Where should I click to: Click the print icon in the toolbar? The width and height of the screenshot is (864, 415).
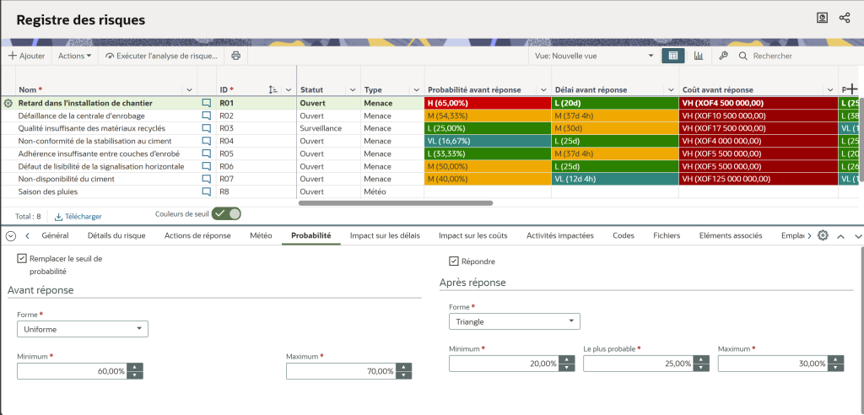235,56
